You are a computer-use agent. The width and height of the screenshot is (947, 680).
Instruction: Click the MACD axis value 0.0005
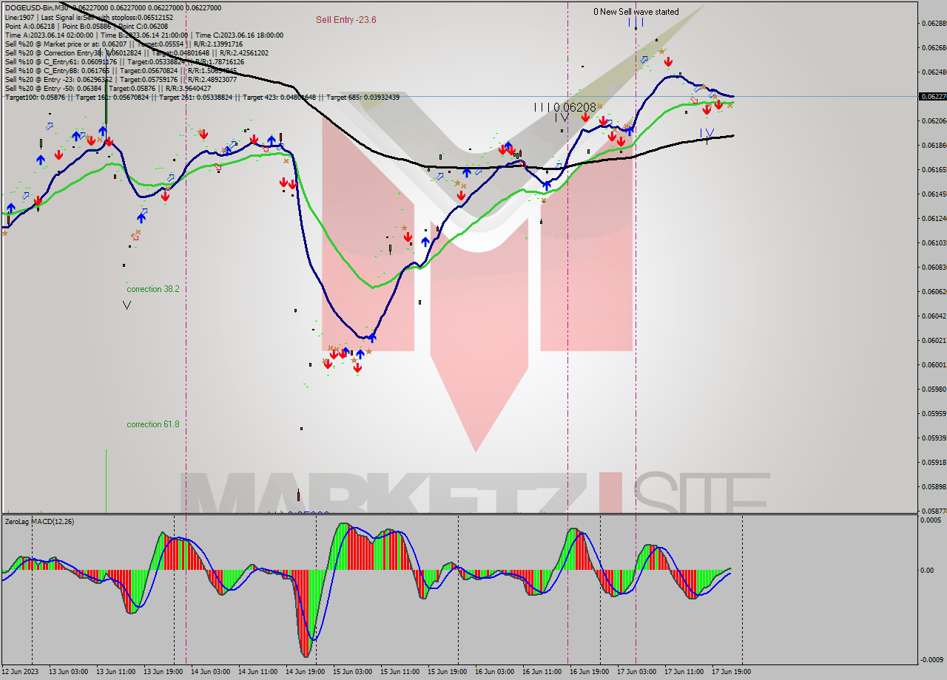pos(930,520)
